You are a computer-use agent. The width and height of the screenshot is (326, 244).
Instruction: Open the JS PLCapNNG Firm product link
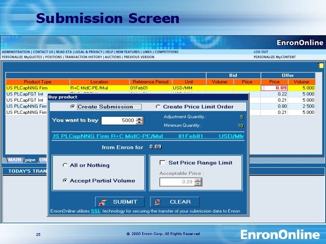pos(148,136)
